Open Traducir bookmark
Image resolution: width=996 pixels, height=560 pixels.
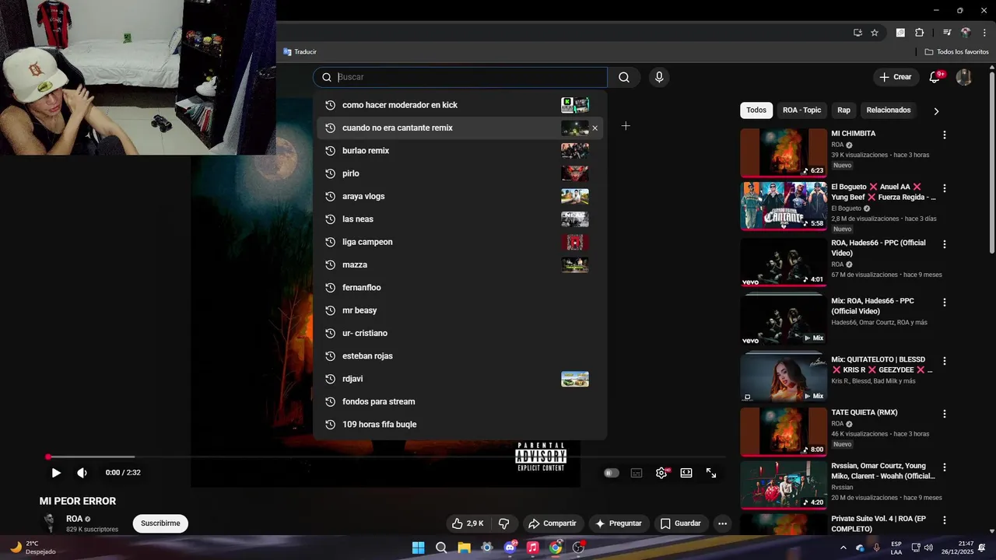[x=300, y=52]
